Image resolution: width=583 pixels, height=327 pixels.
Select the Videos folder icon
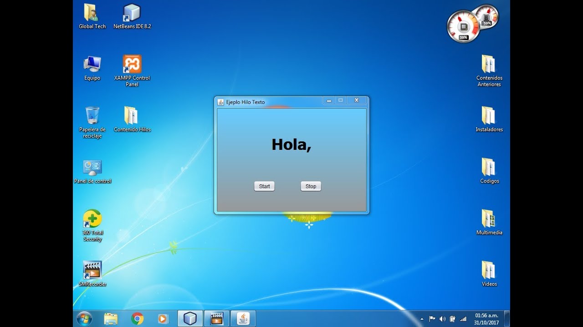(489, 274)
